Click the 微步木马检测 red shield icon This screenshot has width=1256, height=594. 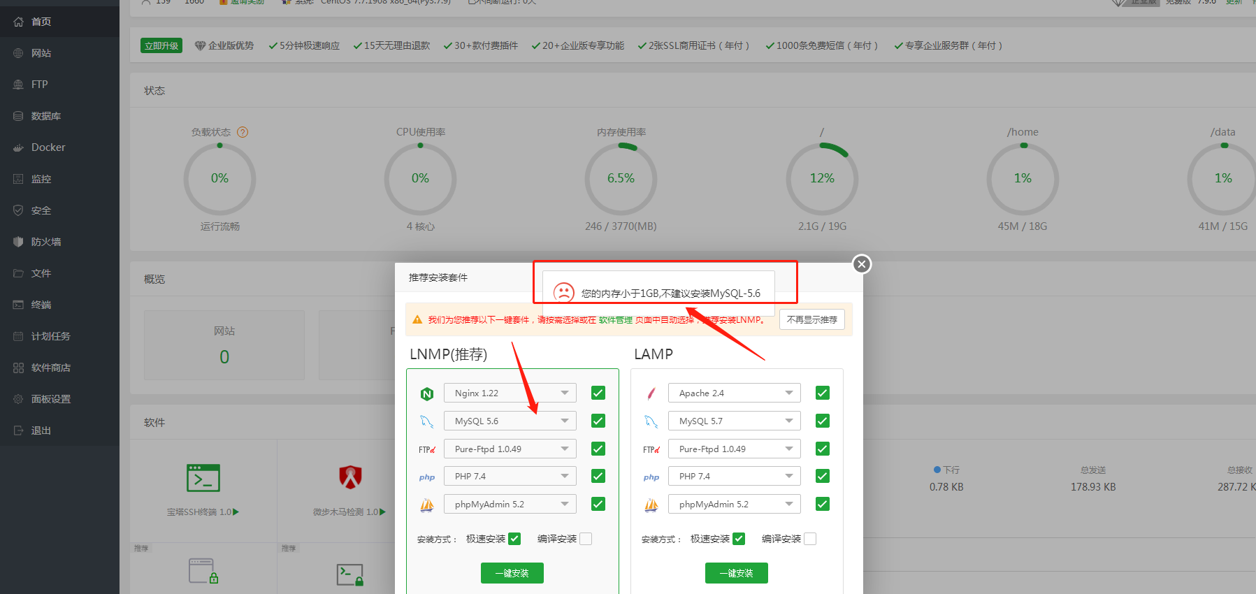point(350,477)
